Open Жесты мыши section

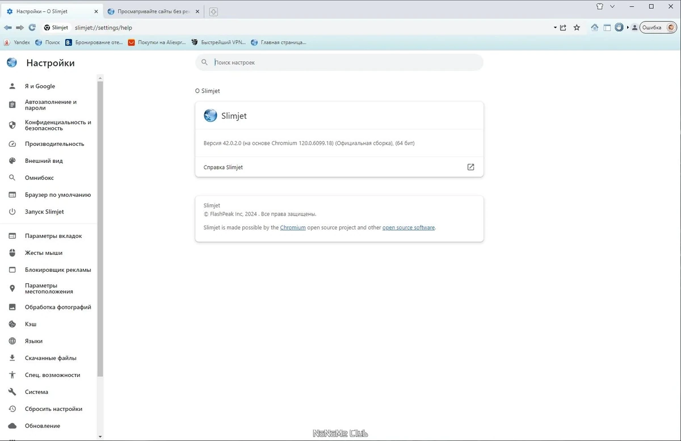pyautogui.click(x=49, y=253)
